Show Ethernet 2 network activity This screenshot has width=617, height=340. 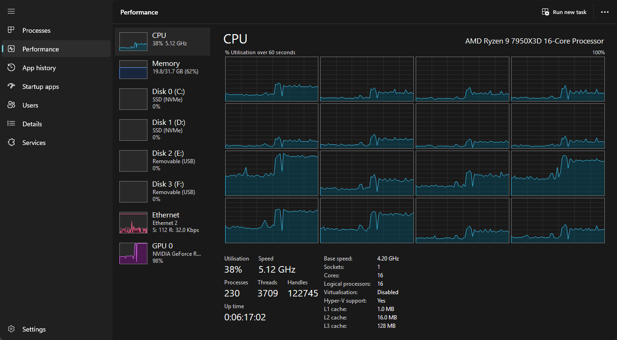click(162, 222)
